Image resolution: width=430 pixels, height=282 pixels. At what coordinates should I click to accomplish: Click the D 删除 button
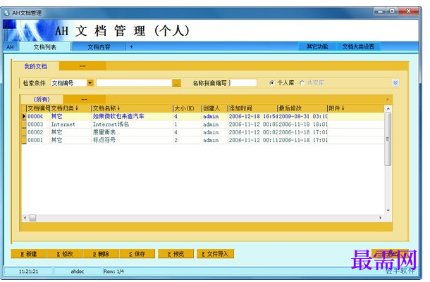[x=101, y=254]
